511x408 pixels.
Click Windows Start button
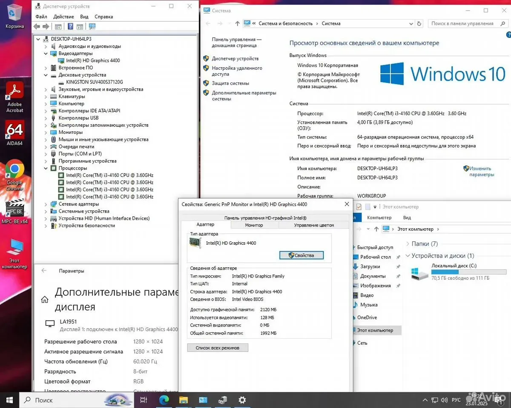9,400
